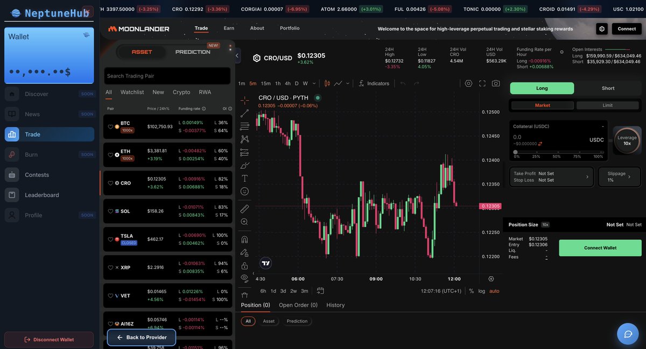Viewport: 646px width, 349px height.
Task: Select the brush drawing tool
Action: (244, 165)
